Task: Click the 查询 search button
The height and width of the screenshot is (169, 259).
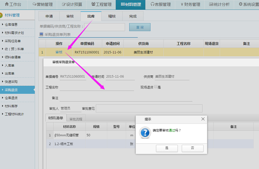Action: (140, 27)
